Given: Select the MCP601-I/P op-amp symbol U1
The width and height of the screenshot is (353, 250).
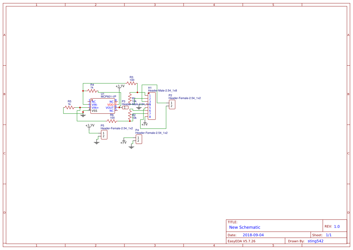Looking at the screenshot, I should pyautogui.click(x=103, y=106).
